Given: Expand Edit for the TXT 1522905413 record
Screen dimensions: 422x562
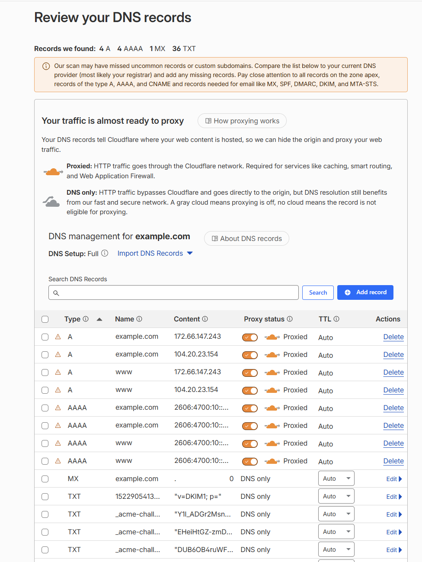Looking at the screenshot, I should click(394, 497).
